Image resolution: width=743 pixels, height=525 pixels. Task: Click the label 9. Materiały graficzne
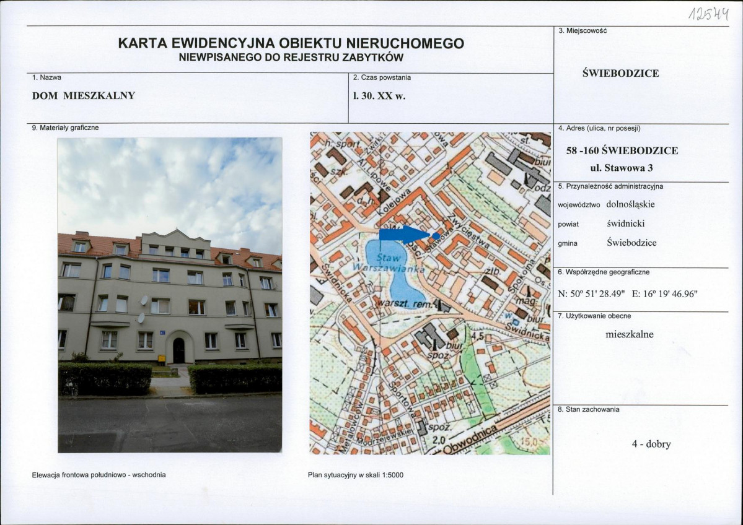click(x=66, y=128)
